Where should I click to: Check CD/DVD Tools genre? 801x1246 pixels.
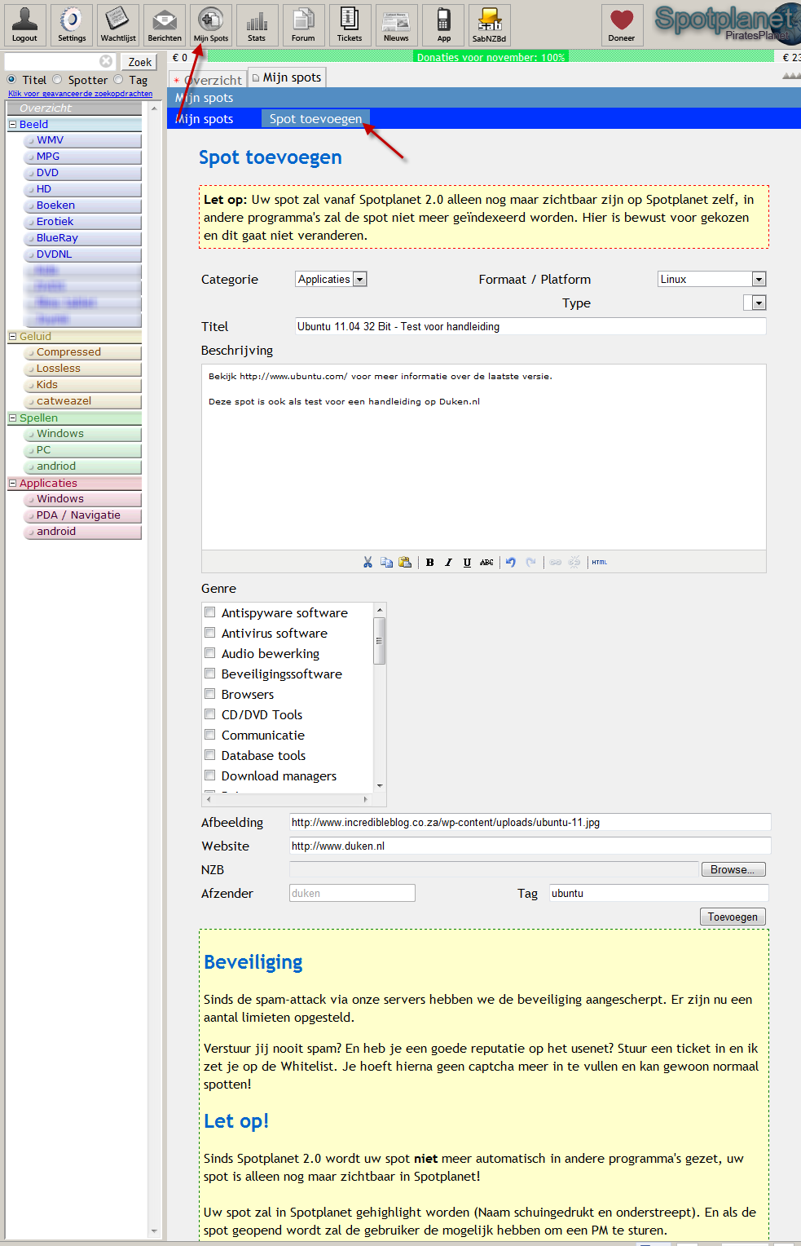[x=210, y=714]
